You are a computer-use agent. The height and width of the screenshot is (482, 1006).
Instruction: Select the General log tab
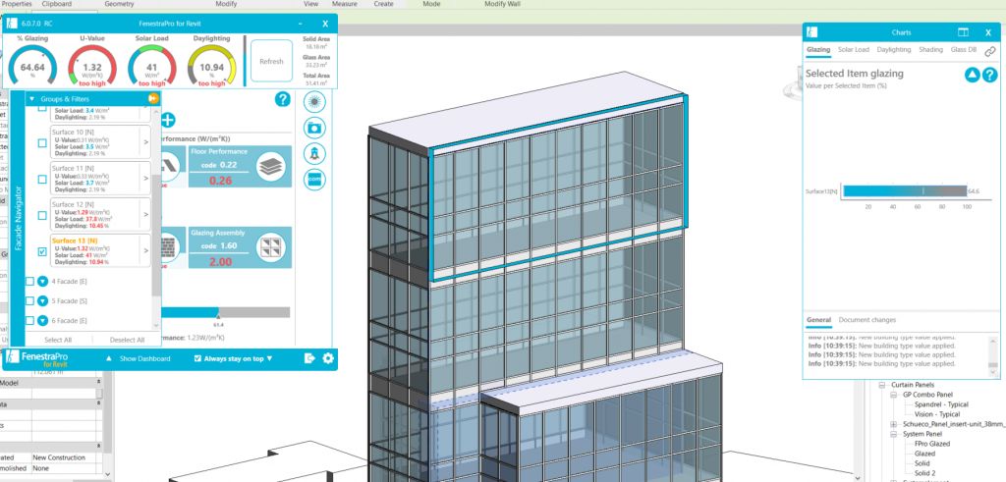click(x=818, y=320)
